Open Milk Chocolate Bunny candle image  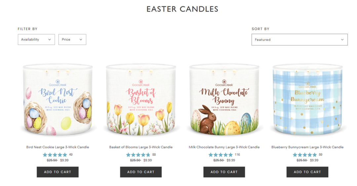pyautogui.click(x=224, y=100)
